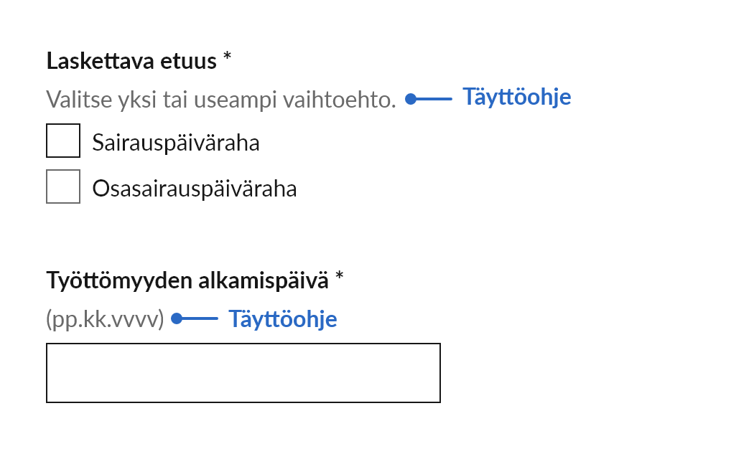Click the blue connector line after the vaihtoehto text
The width and height of the screenshot is (754, 449).
point(434,98)
